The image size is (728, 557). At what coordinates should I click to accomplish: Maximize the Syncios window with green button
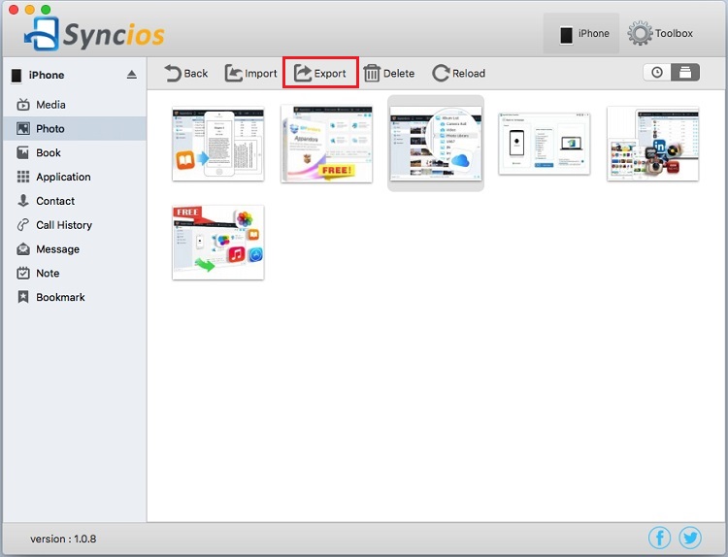pos(46,10)
